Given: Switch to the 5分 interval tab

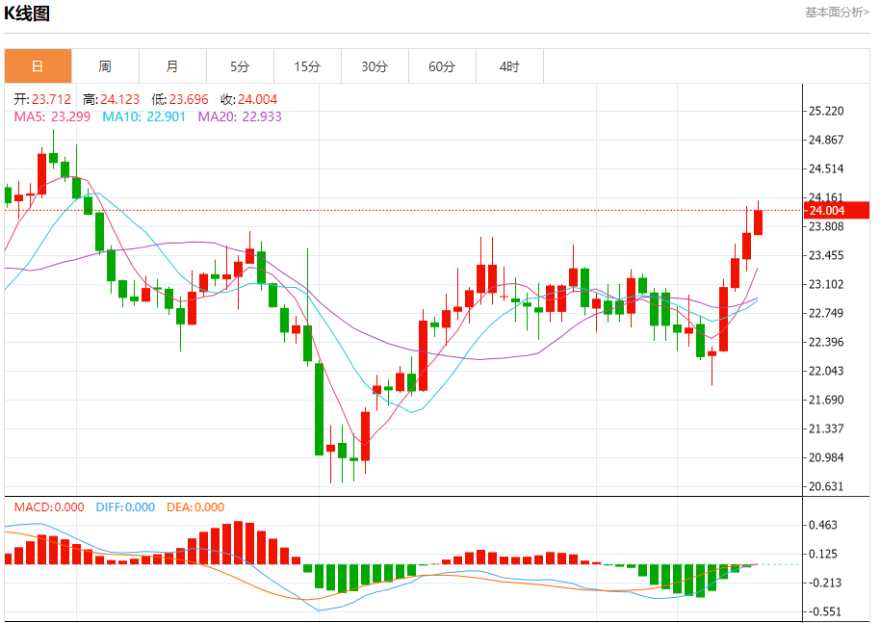Looking at the screenshot, I should [240, 66].
